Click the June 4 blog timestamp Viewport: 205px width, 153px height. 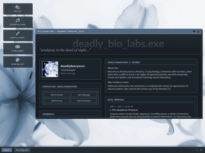coord(121,107)
